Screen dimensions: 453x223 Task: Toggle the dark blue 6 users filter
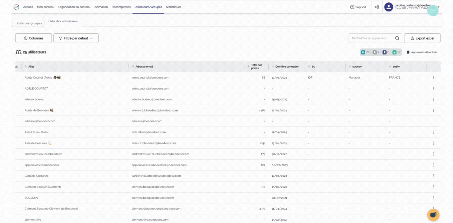tap(386, 52)
